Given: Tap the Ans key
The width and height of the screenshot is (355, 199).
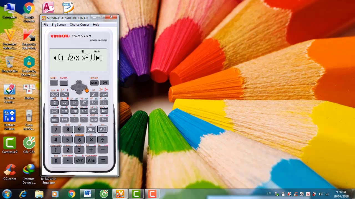Looking at the screenshot, I should click(x=91, y=160).
